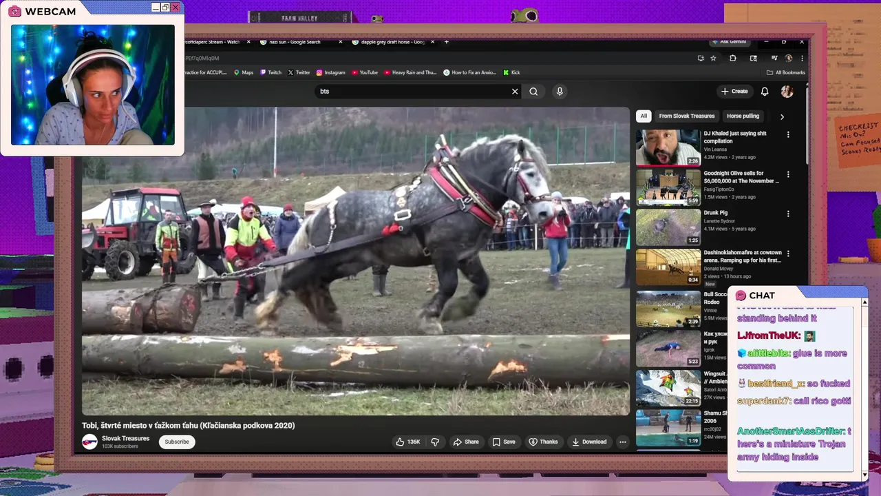This screenshot has height=496, width=881.
Task: Open the Maps bookmark
Action: (244, 72)
